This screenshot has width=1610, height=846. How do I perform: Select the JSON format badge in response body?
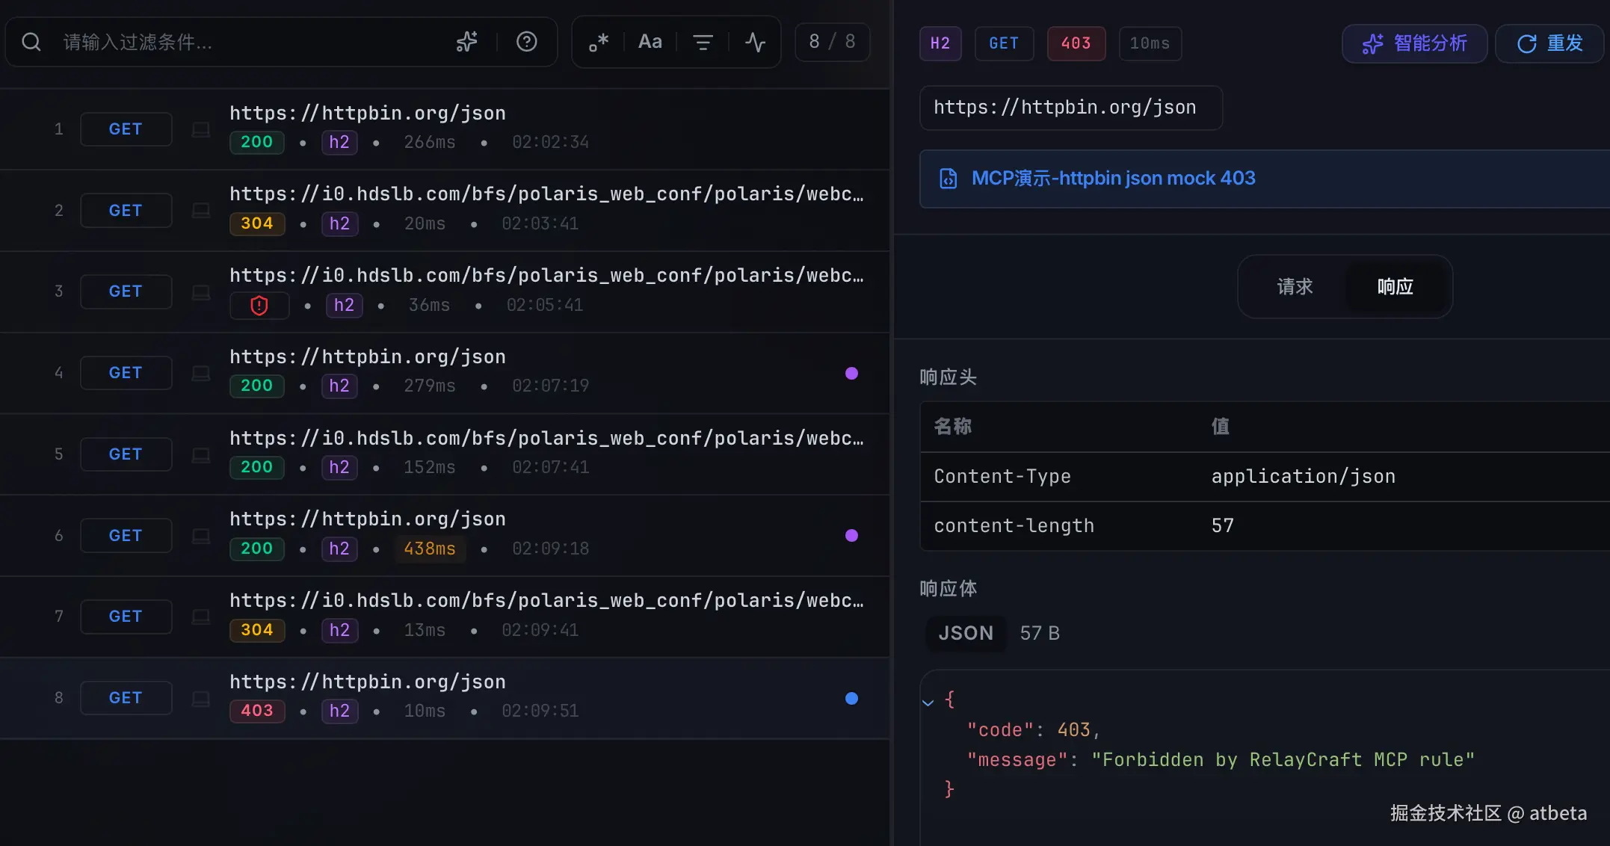tap(966, 633)
